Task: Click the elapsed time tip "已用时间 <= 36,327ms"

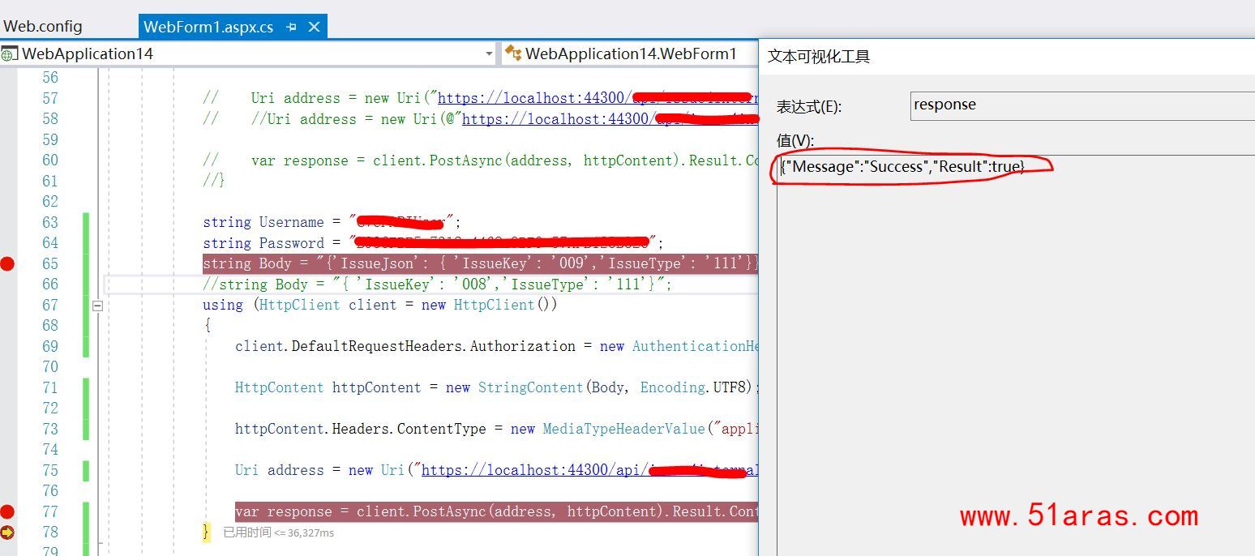Action: point(278,533)
